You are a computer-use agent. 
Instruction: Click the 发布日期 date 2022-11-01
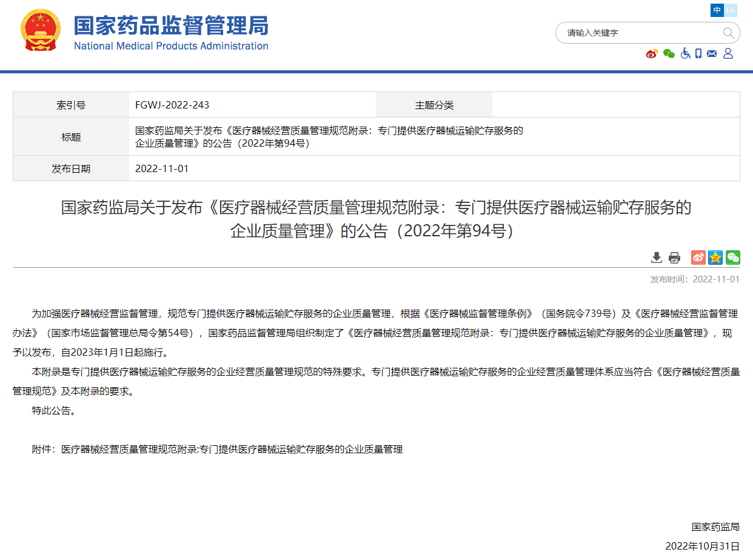click(x=161, y=168)
